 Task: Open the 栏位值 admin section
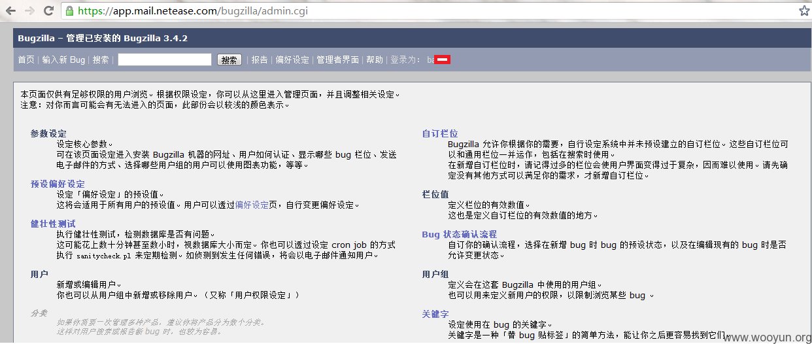pyautogui.click(x=435, y=194)
